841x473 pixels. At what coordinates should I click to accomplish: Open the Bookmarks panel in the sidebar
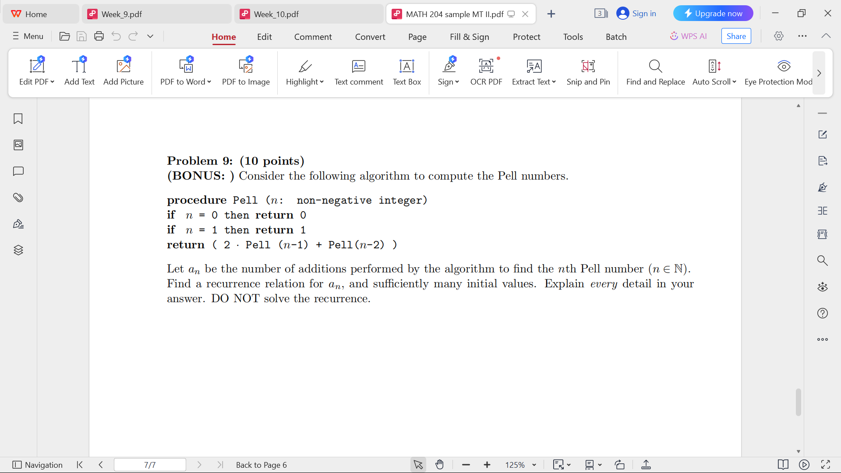[x=18, y=119]
